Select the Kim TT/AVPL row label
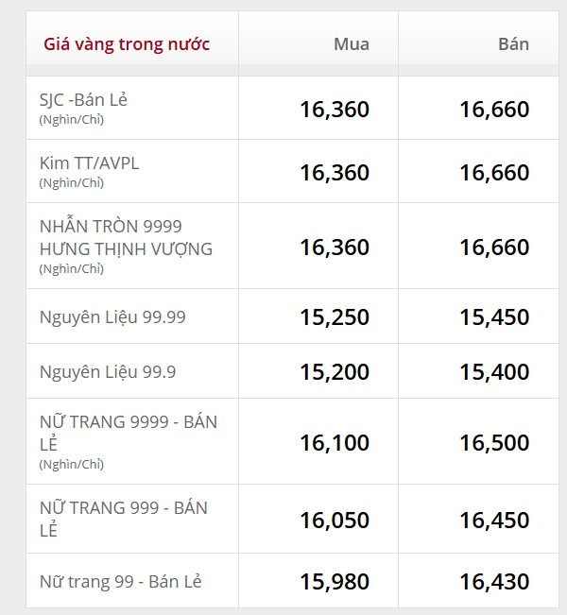The width and height of the screenshot is (567, 615). (89, 162)
